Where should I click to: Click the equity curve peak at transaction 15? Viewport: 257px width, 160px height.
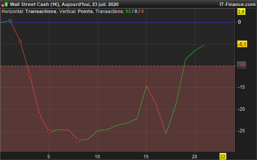(x=146, y=86)
